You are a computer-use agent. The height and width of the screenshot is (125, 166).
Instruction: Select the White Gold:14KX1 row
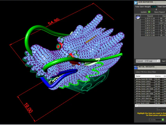tap(150, 86)
